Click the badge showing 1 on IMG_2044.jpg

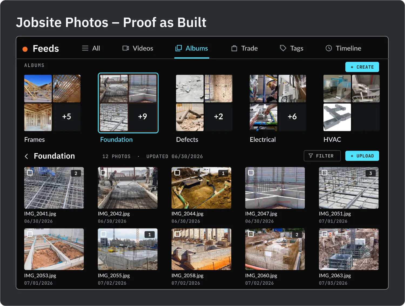click(x=223, y=173)
